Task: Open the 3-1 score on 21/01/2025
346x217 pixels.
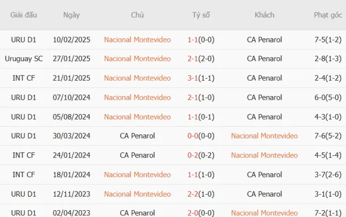Action: click(x=193, y=78)
